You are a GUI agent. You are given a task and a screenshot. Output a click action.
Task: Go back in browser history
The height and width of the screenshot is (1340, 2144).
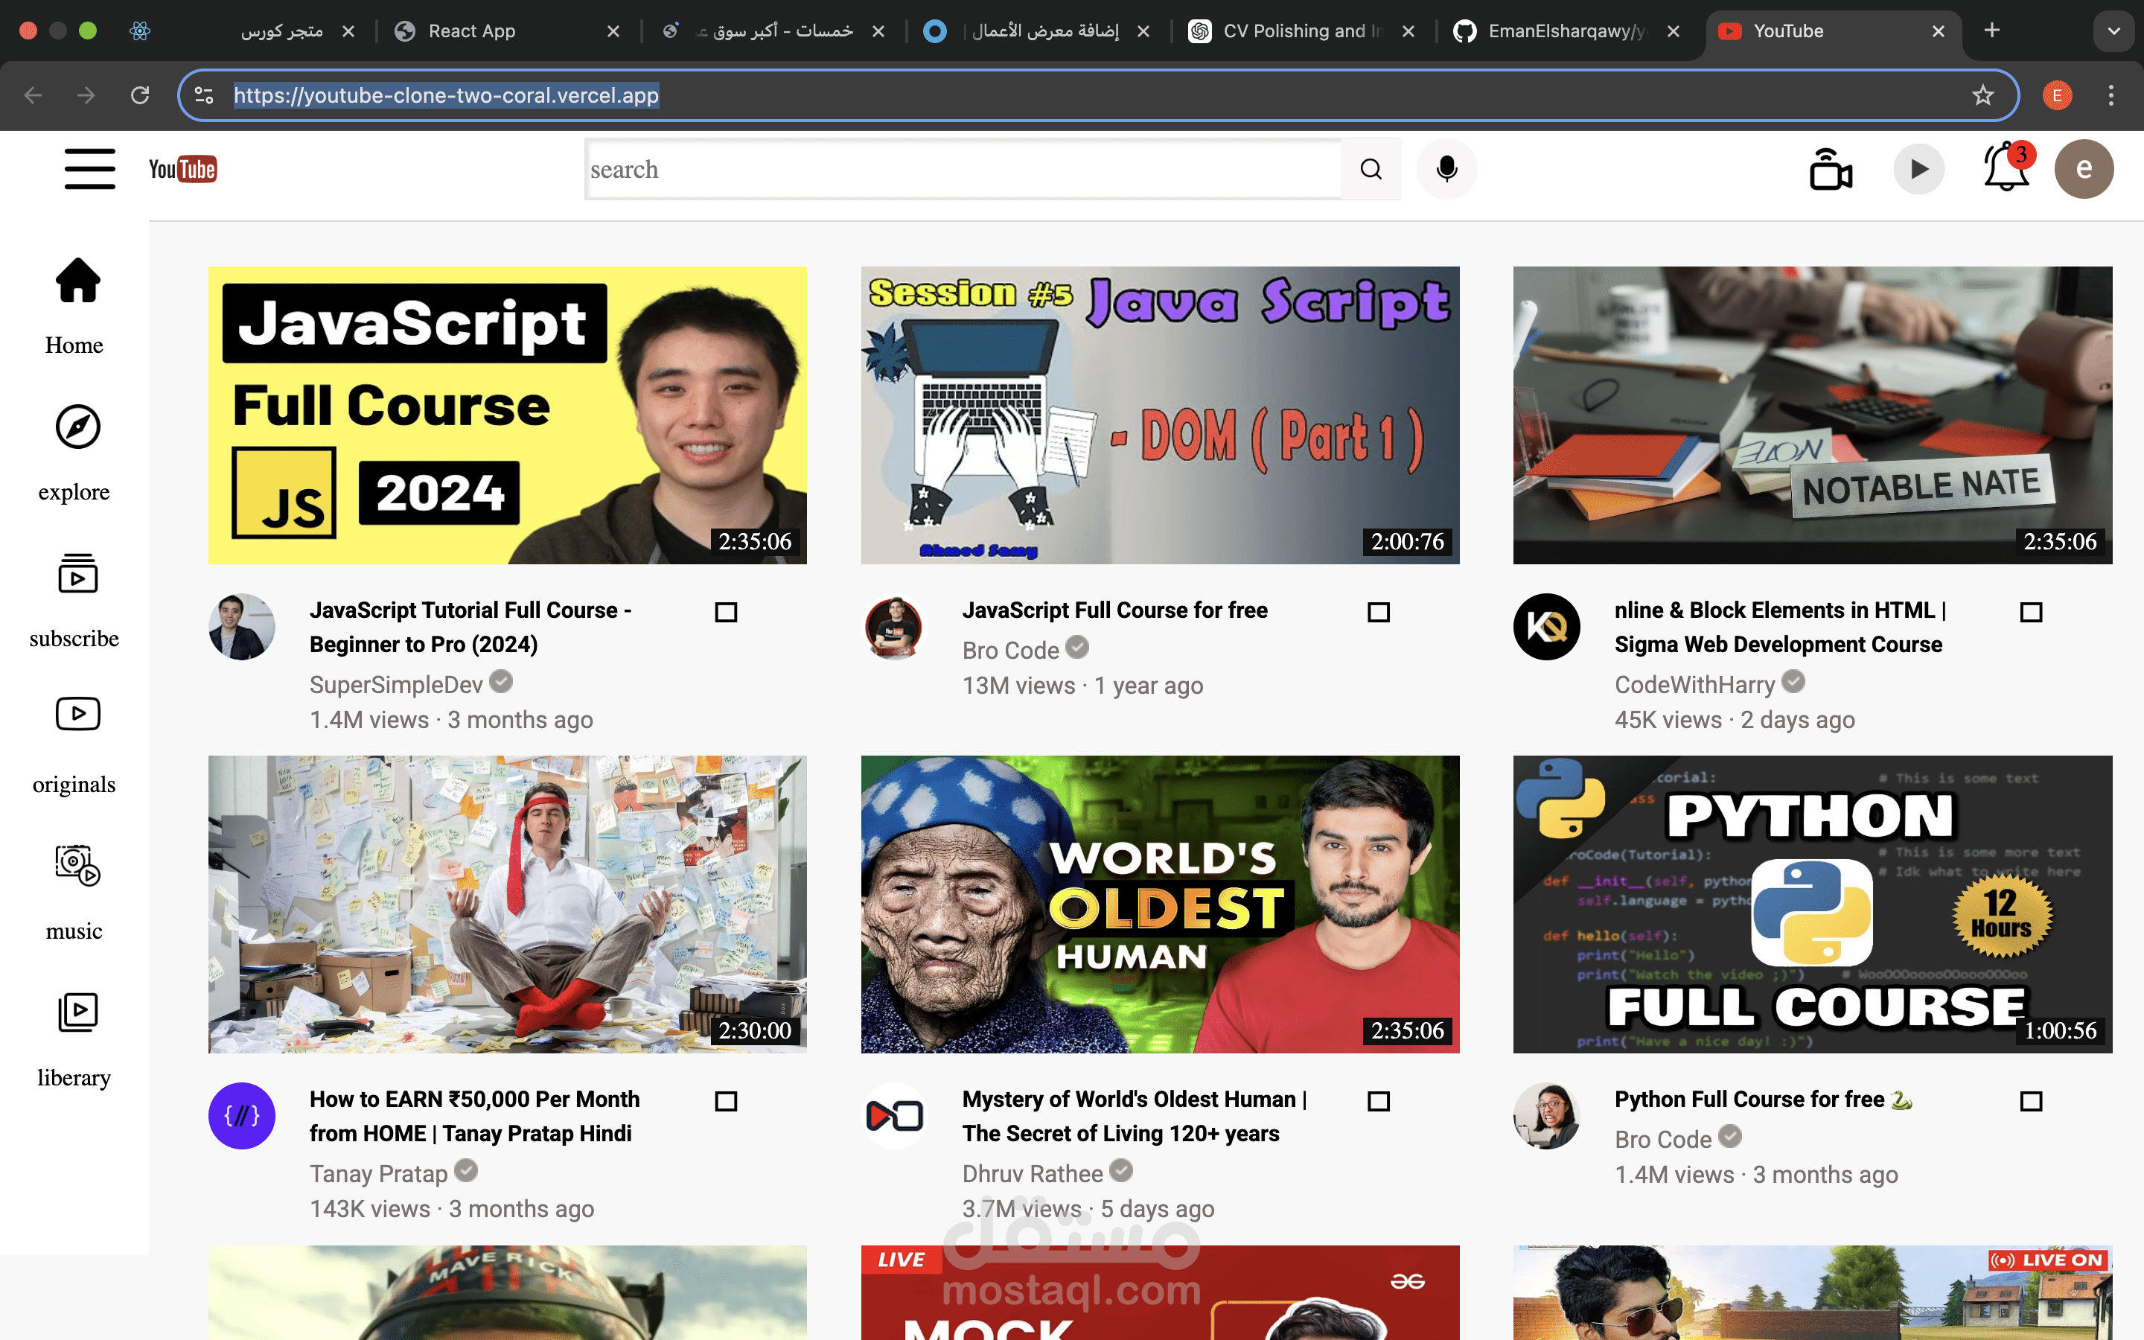[33, 95]
